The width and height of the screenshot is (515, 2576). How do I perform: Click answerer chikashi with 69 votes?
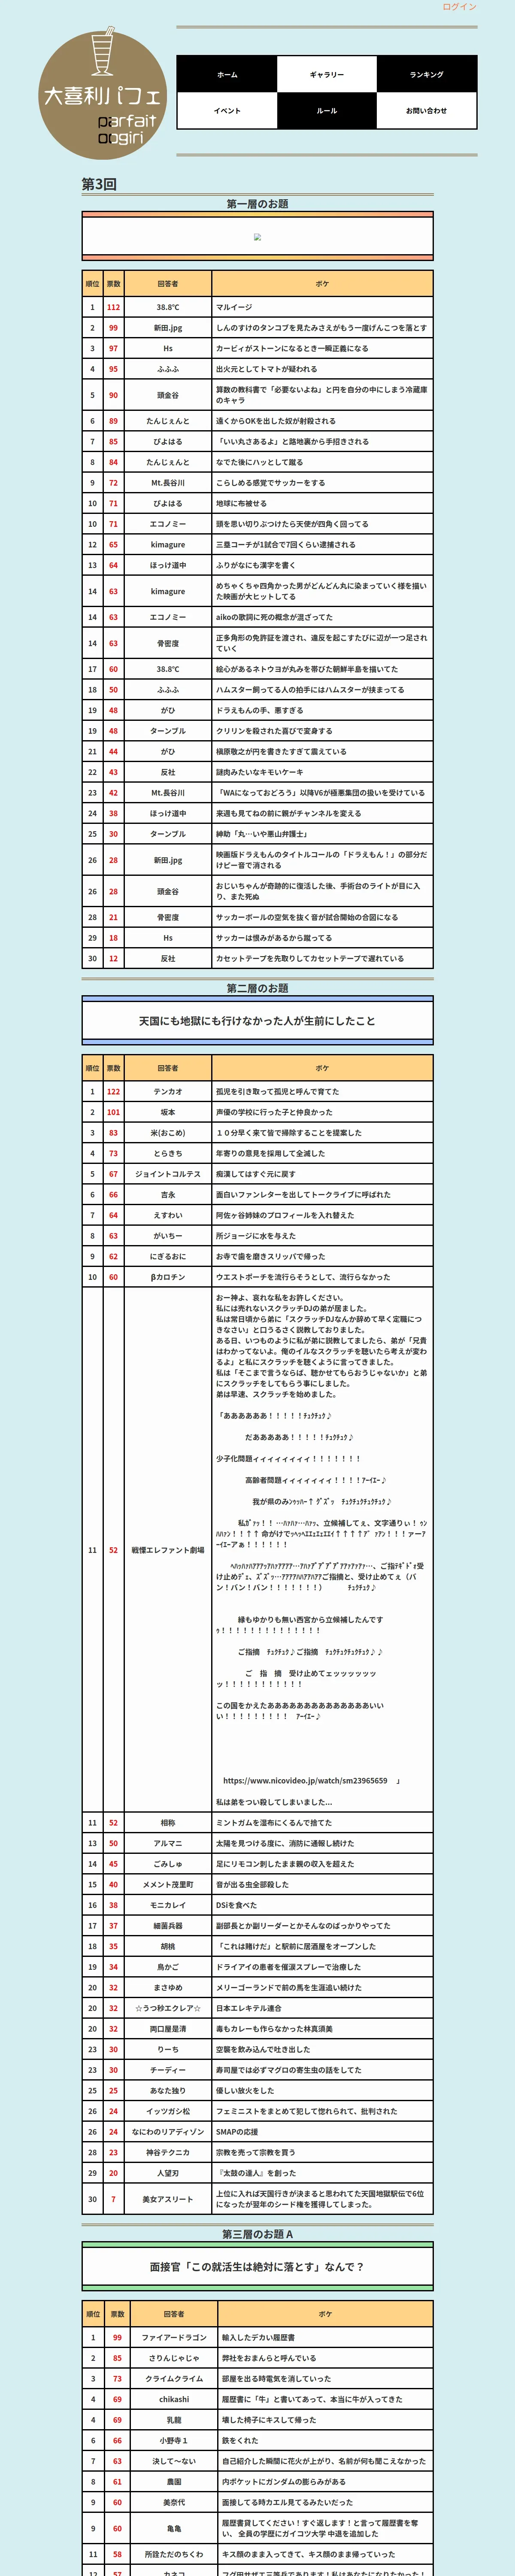(174, 2399)
